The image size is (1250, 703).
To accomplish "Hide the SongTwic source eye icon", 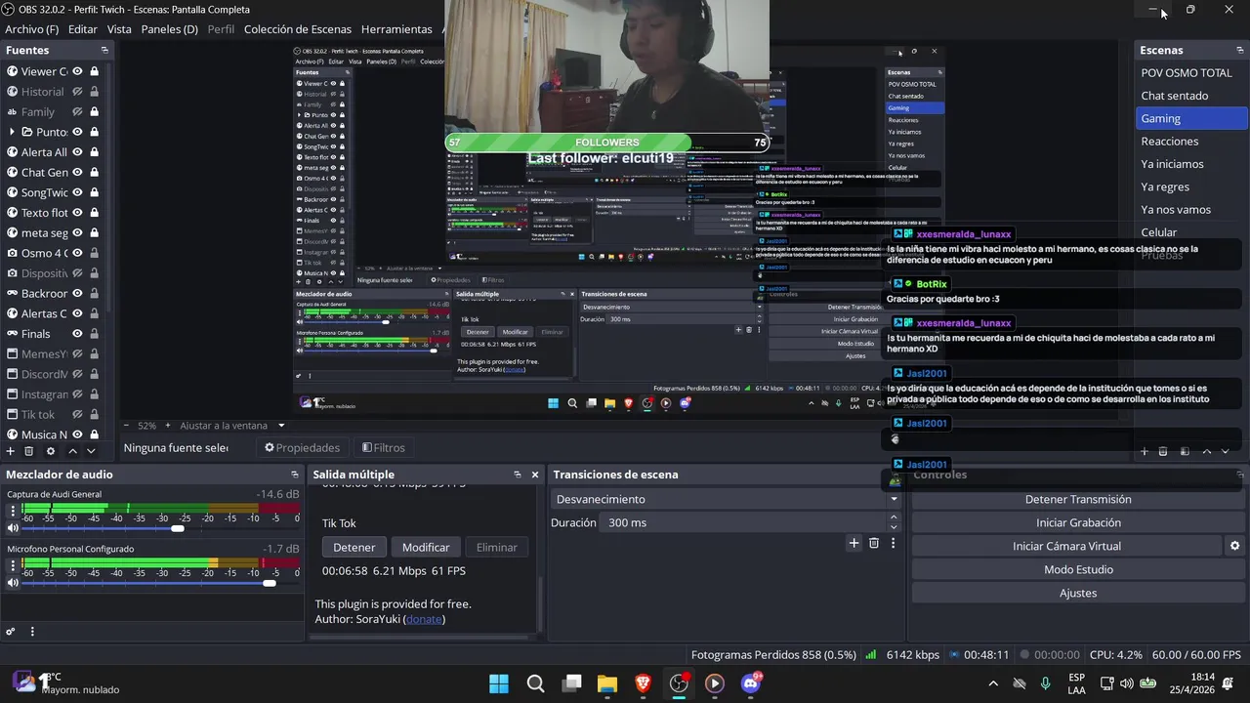I will coord(77,192).
